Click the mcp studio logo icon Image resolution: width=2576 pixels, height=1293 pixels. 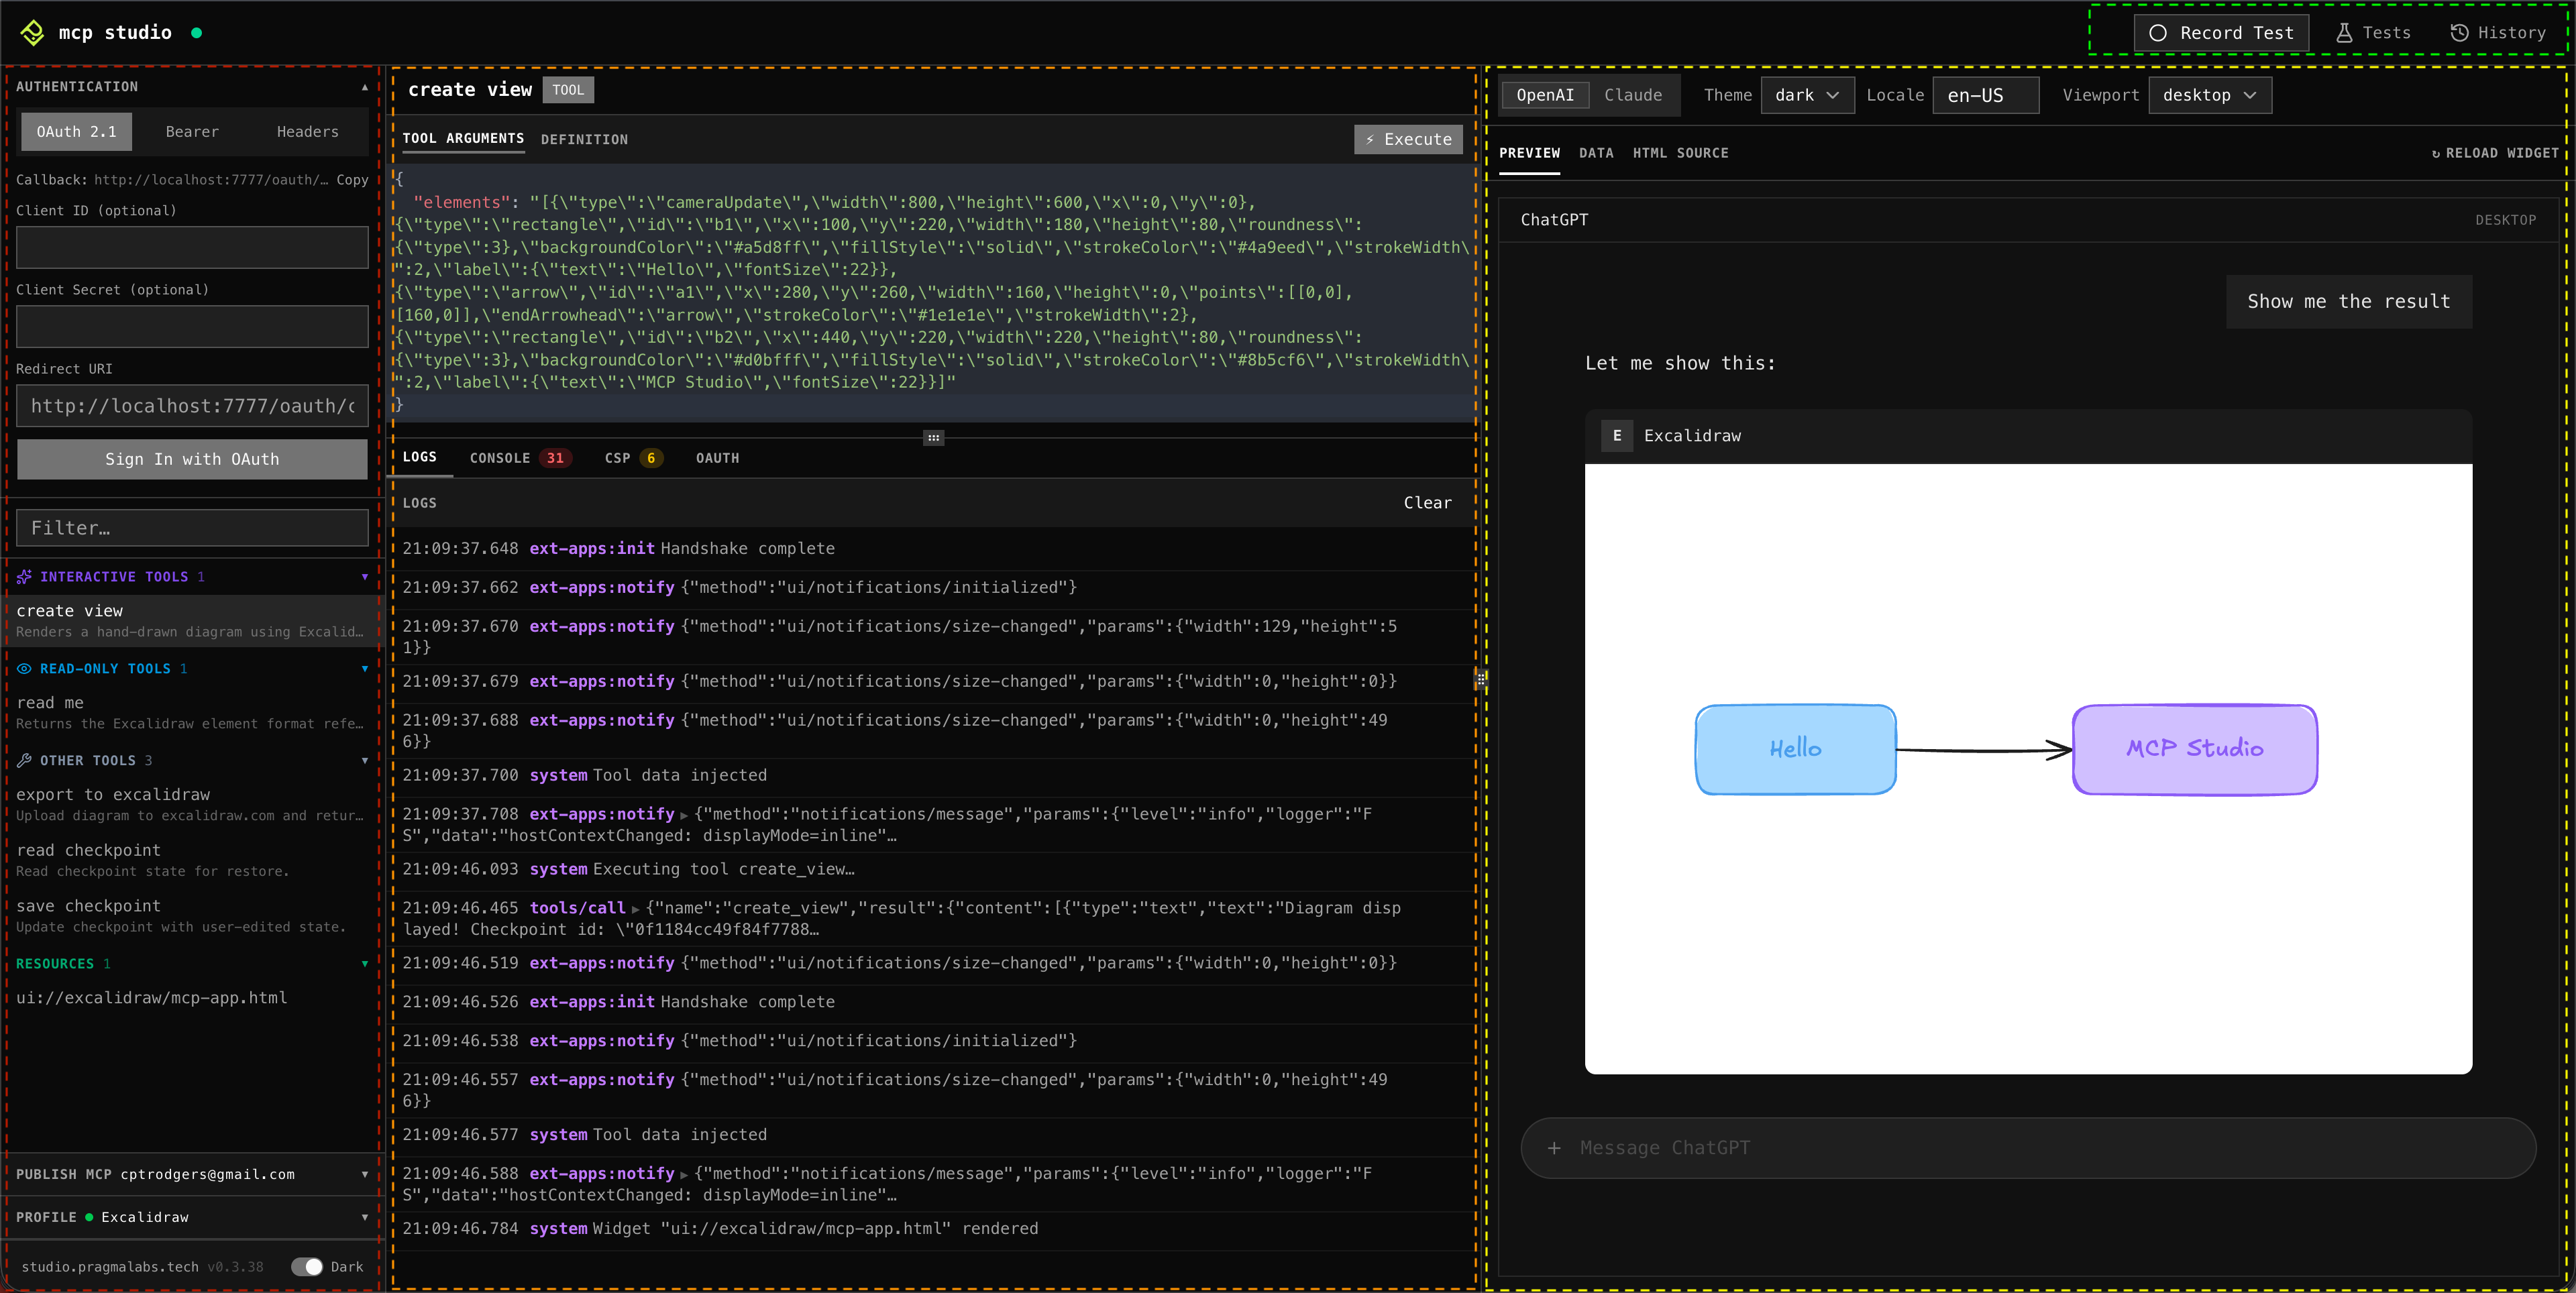click(x=32, y=33)
